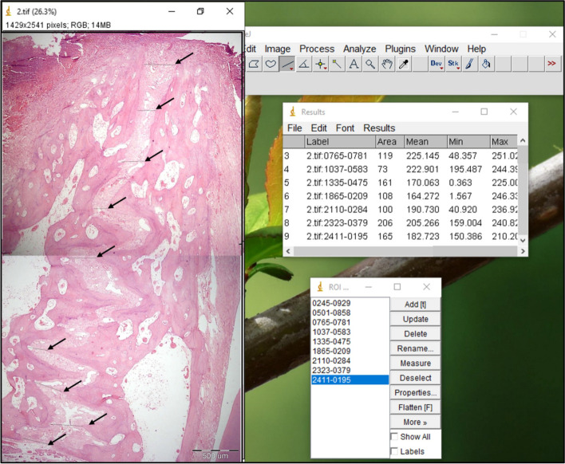Activate the Magnifying glass zoom tool
Screen dimensions: 565x464
(370, 64)
